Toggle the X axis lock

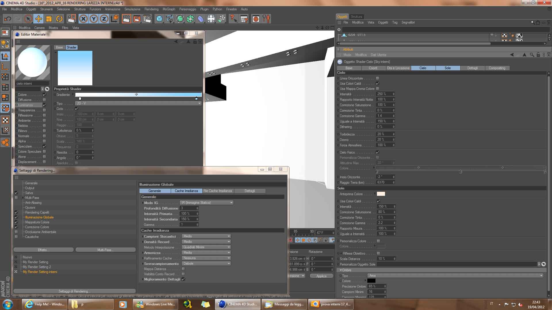click(x=83, y=19)
